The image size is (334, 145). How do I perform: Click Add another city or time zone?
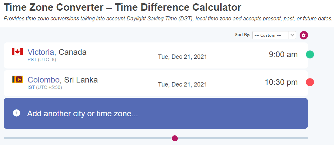156,114
